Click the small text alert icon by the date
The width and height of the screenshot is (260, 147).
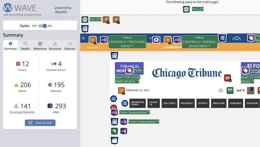click(x=122, y=91)
